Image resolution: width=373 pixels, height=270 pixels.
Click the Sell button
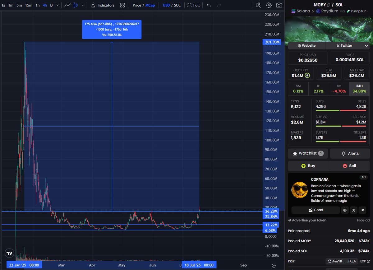(x=349, y=166)
